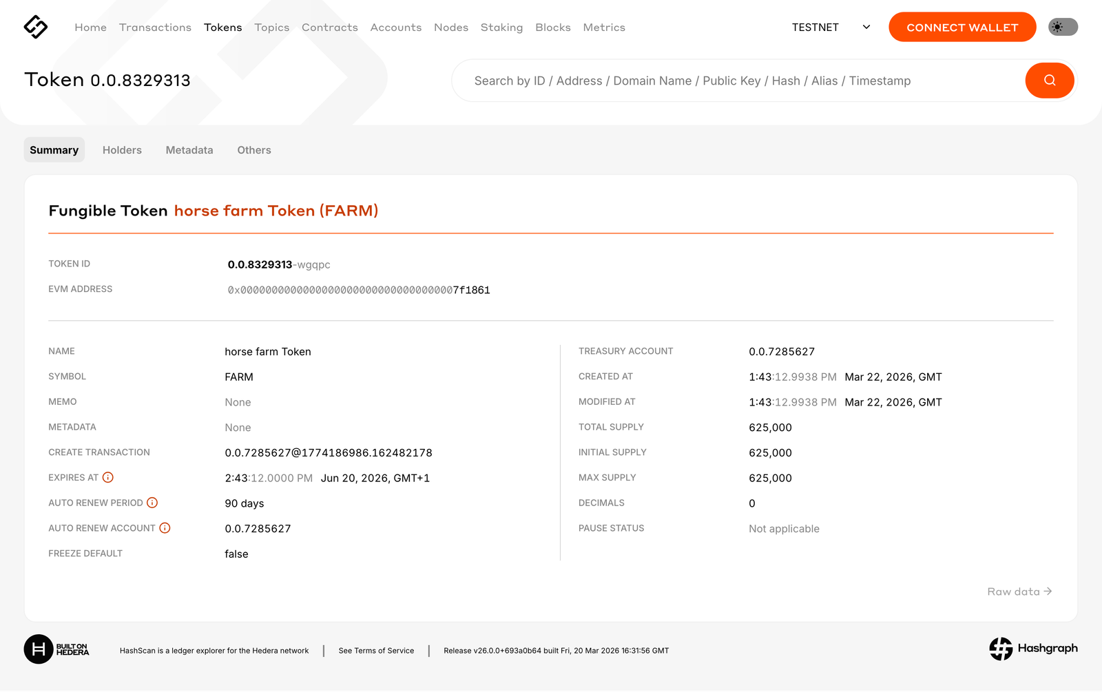Click info icon beside Auto Renew Account
The height and width of the screenshot is (692, 1102).
[x=165, y=528]
